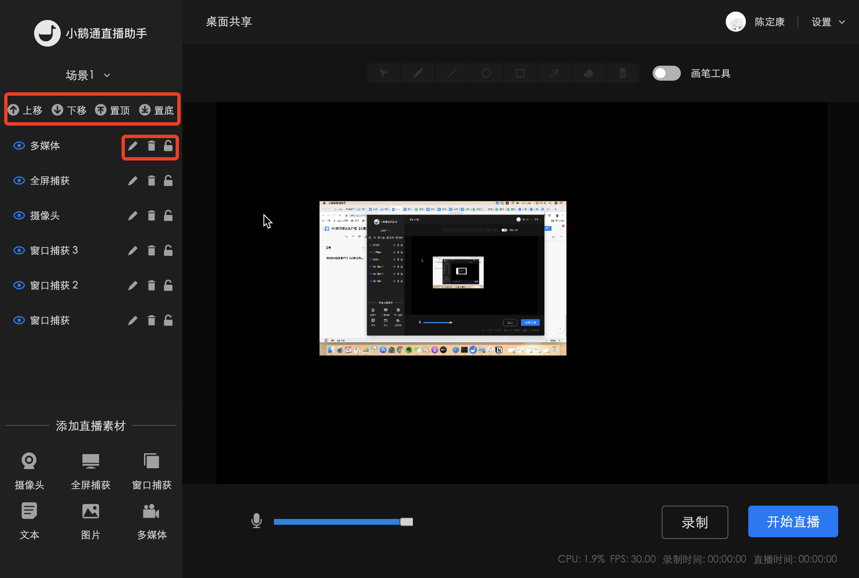Enable the 画笔工具 toggle

coord(666,73)
